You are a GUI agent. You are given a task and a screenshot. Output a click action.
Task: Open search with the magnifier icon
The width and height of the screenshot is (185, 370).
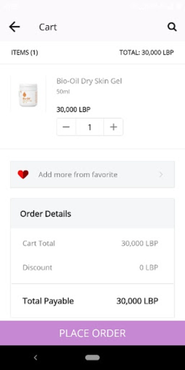172,27
